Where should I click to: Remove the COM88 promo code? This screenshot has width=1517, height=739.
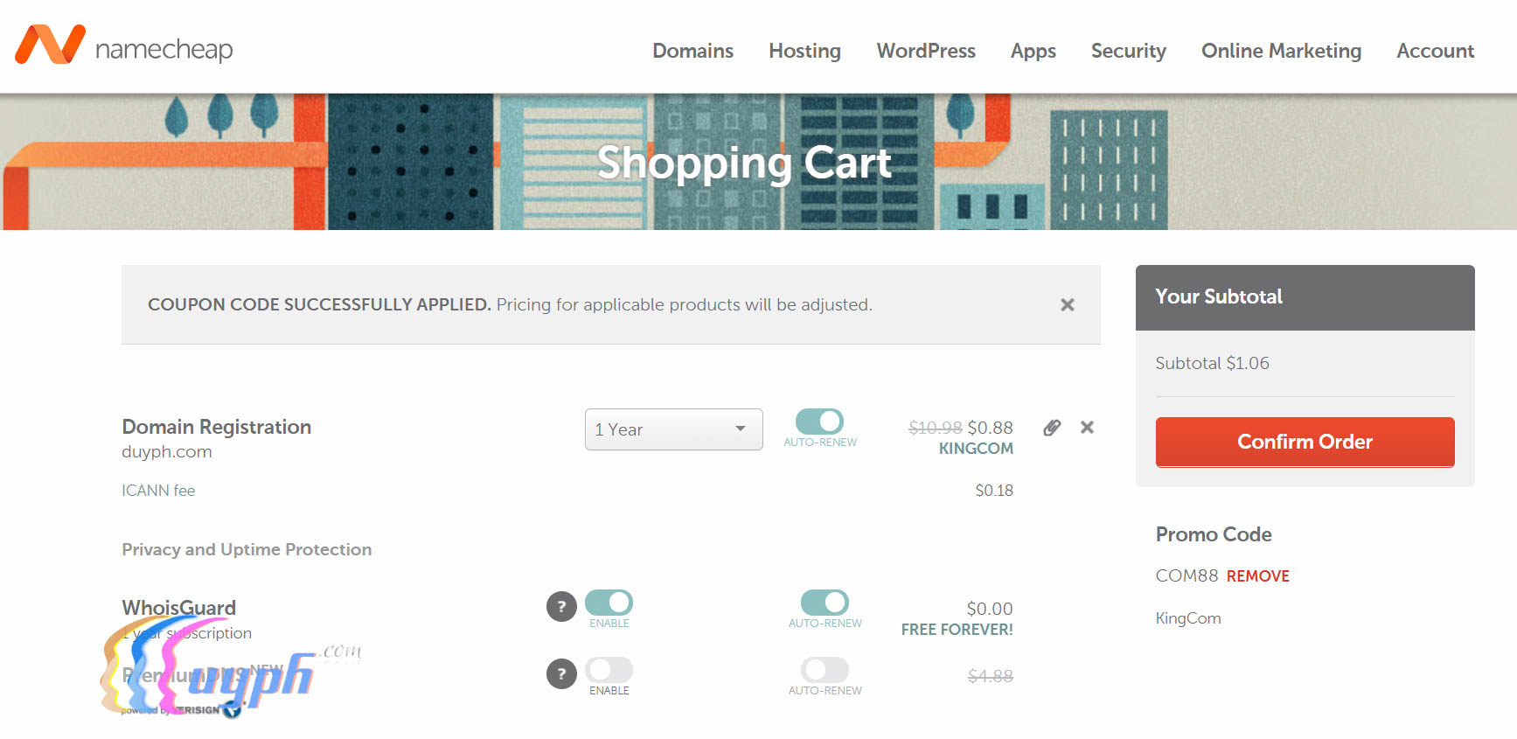(1257, 576)
